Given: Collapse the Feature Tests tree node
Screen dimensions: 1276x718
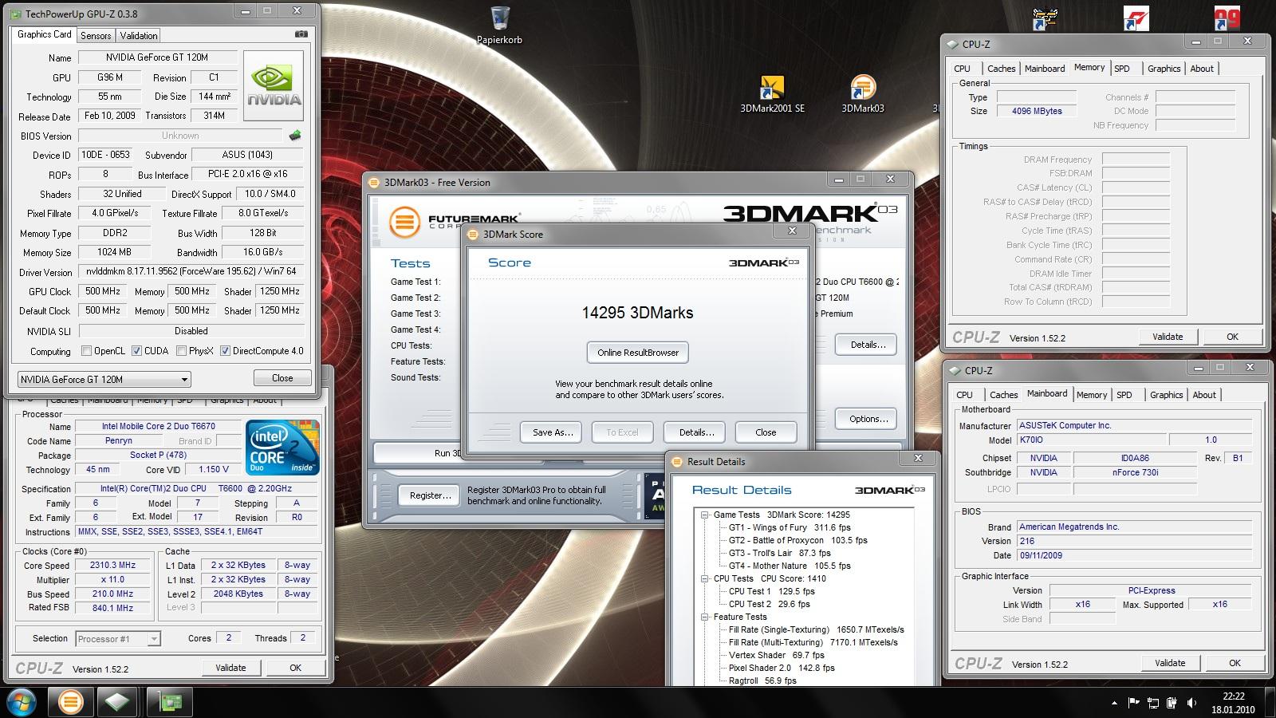Looking at the screenshot, I should [705, 617].
